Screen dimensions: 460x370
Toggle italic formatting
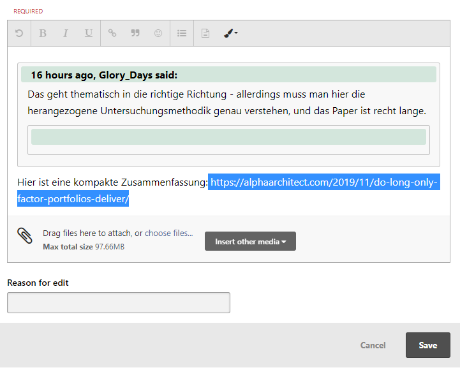coord(65,33)
